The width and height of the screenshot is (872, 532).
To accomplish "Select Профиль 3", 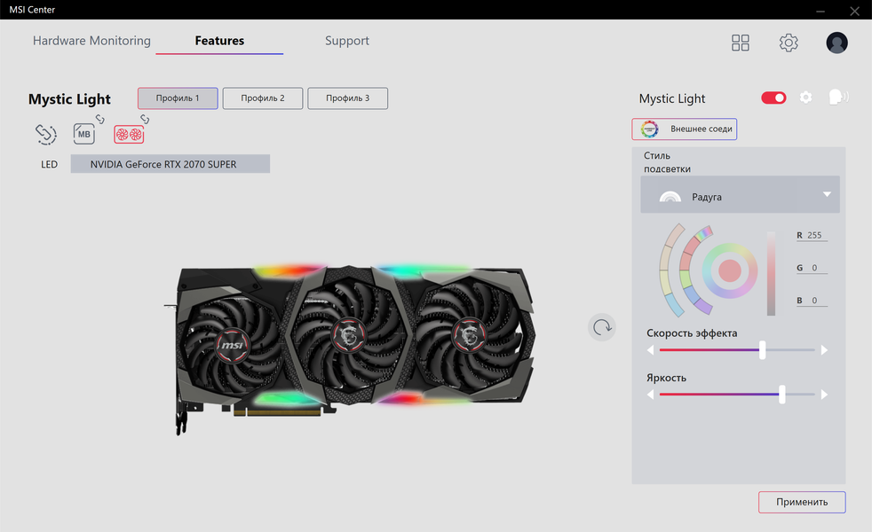I will coord(347,98).
